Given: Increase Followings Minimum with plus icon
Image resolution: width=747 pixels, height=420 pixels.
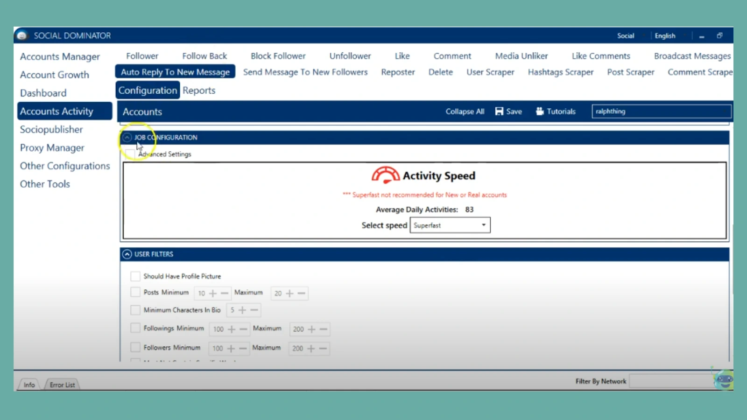Looking at the screenshot, I should (x=231, y=329).
